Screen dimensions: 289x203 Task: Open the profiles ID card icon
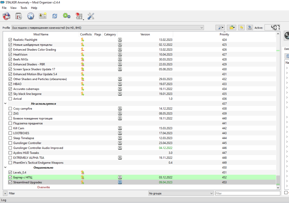[43, 16]
